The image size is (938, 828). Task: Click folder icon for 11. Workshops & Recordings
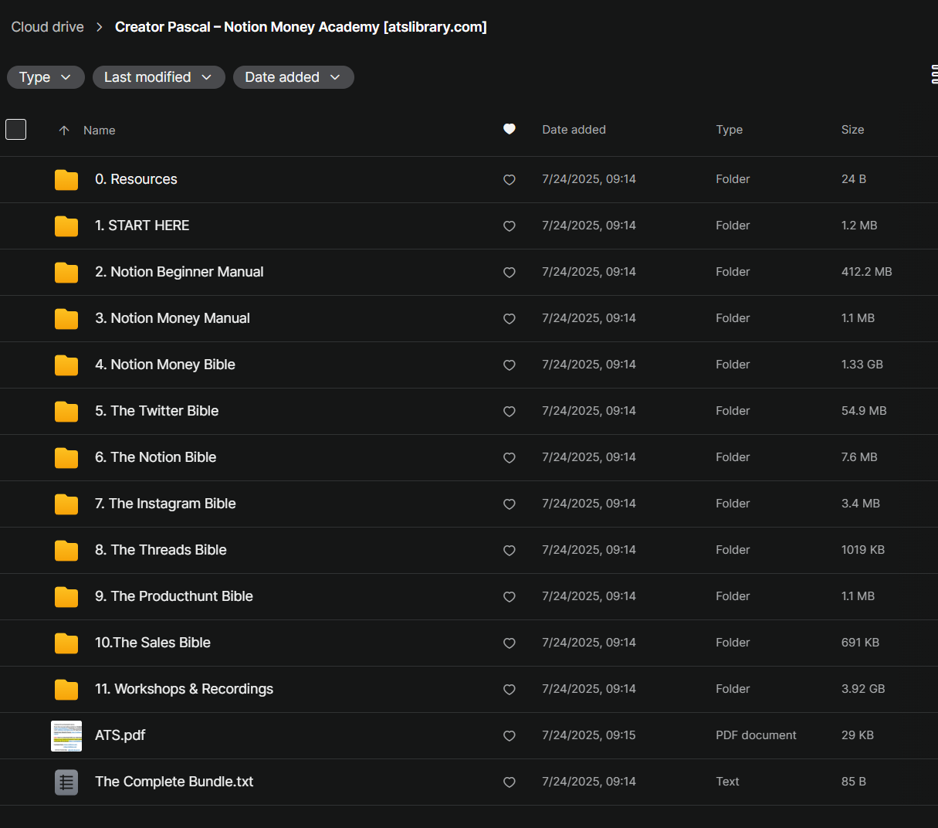(x=66, y=690)
